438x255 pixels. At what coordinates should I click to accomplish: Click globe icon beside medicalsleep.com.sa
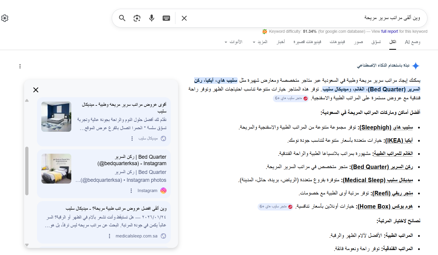(163, 236)
